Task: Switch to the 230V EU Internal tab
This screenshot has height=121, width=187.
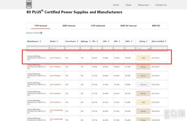Action: [128, 26]
